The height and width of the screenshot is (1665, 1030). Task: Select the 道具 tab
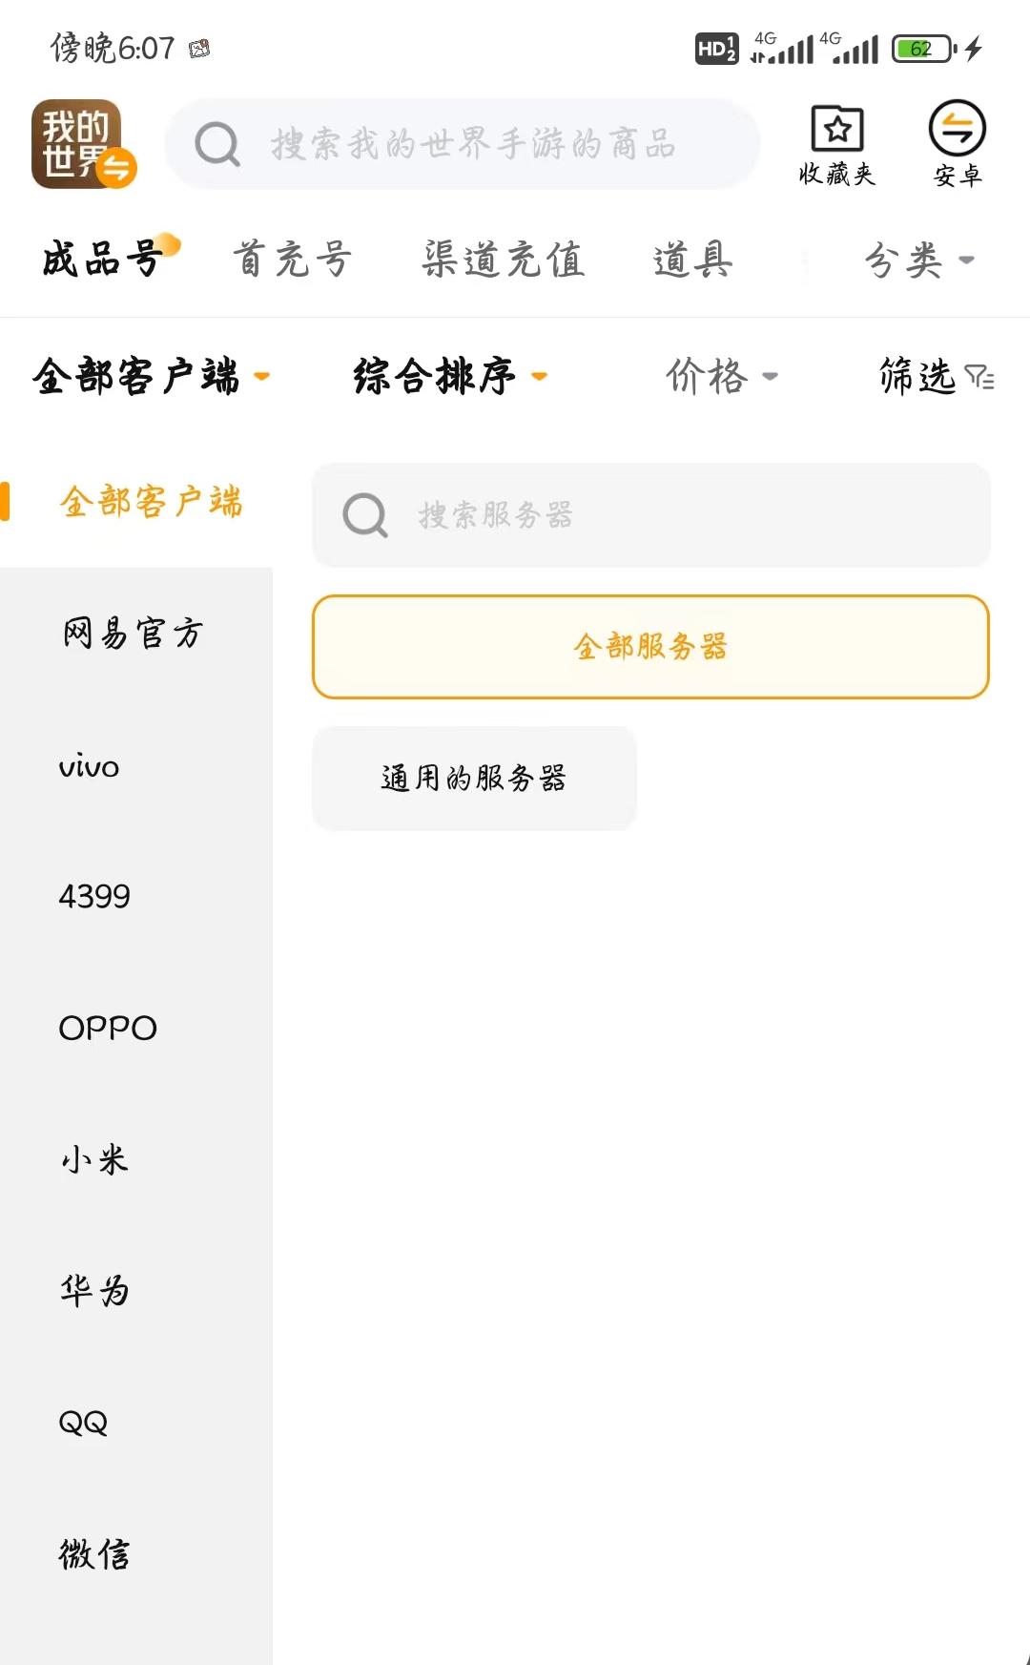[692, 260]
